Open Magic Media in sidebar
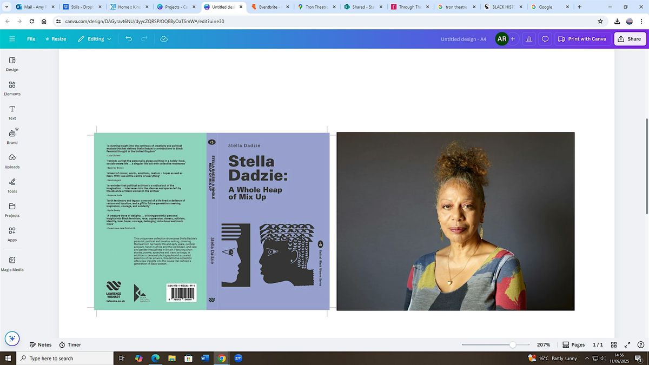The height and width of the screenshot is (365, 649). pos(12,263)
